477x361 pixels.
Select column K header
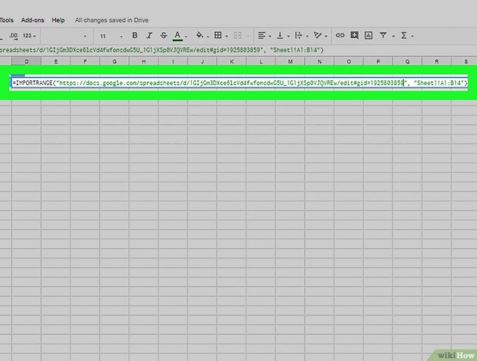[231, 62]
